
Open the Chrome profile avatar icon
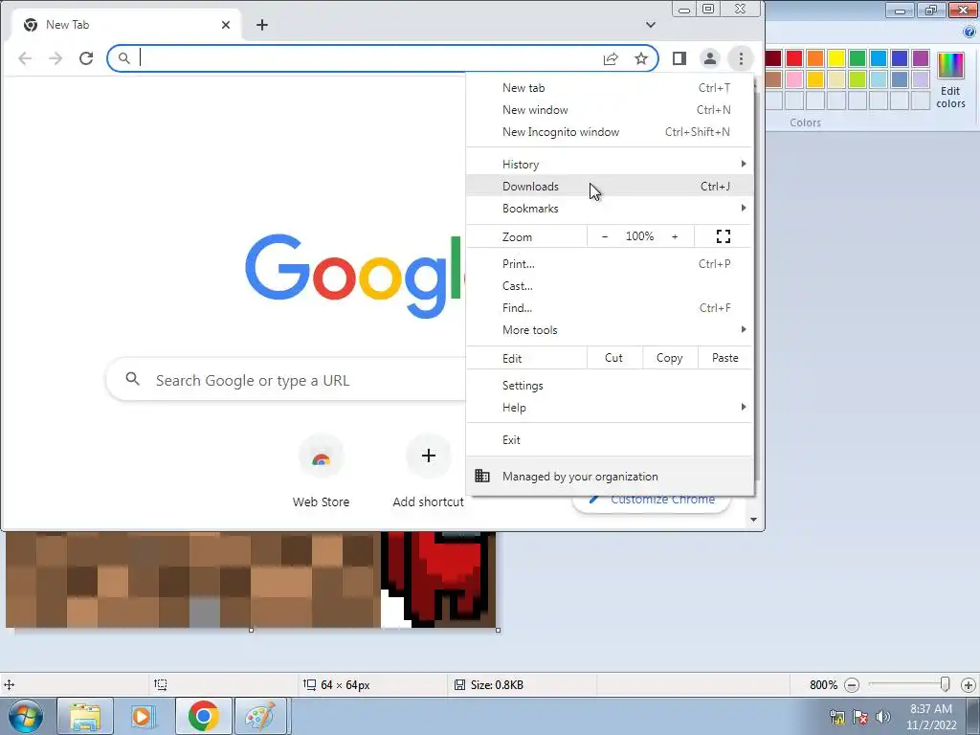(x=710, y=58)
